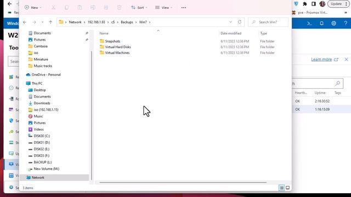Open drive DISK02 (E:)
Image resolution: width=351 pixels, height=197 pixels.
coord(42,149)
